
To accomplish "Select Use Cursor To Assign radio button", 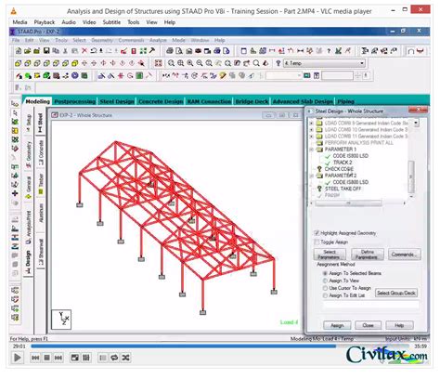I will (325, 288).
